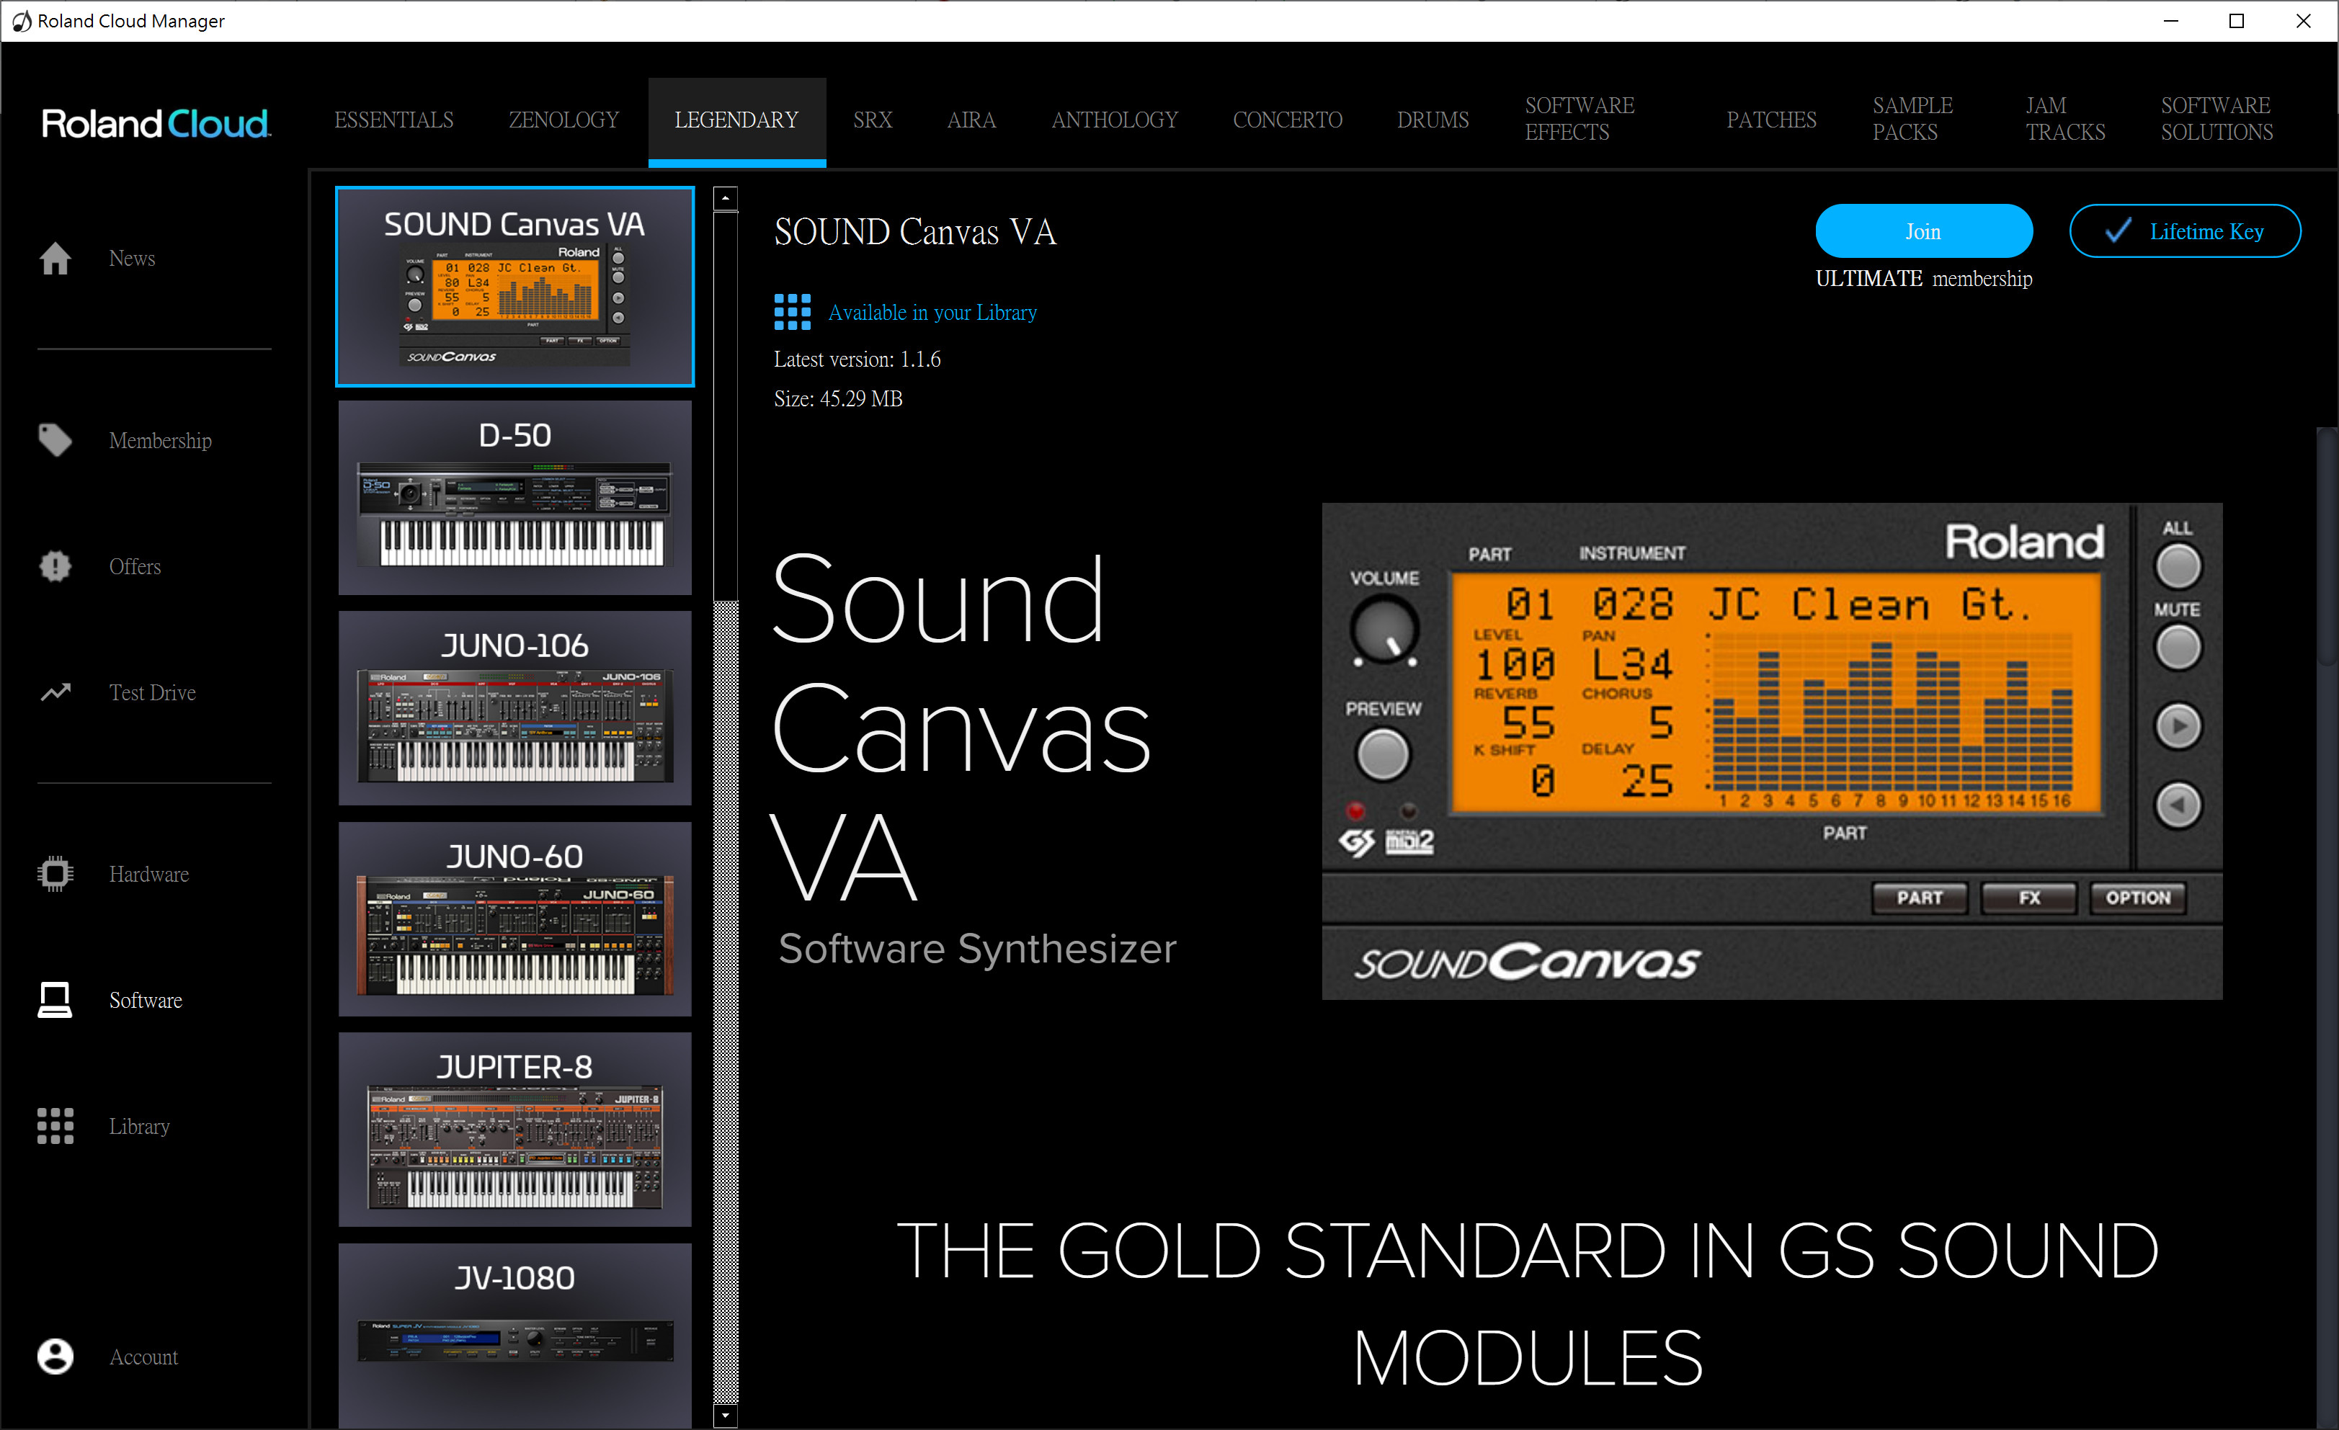Click the Join membership button
The height and width of the screenshot is (1430, 2339).
point(1923,231)
